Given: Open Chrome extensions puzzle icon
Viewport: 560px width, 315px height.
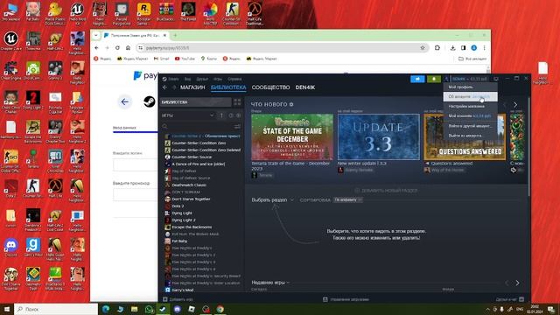Looking at the screenshot, I should click(437, 48).
